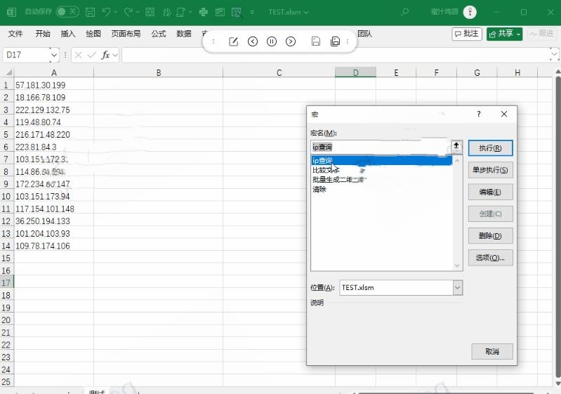Click the 批注 comments button
The height and width of the screenshot is (394, 561).
[467, 34]
